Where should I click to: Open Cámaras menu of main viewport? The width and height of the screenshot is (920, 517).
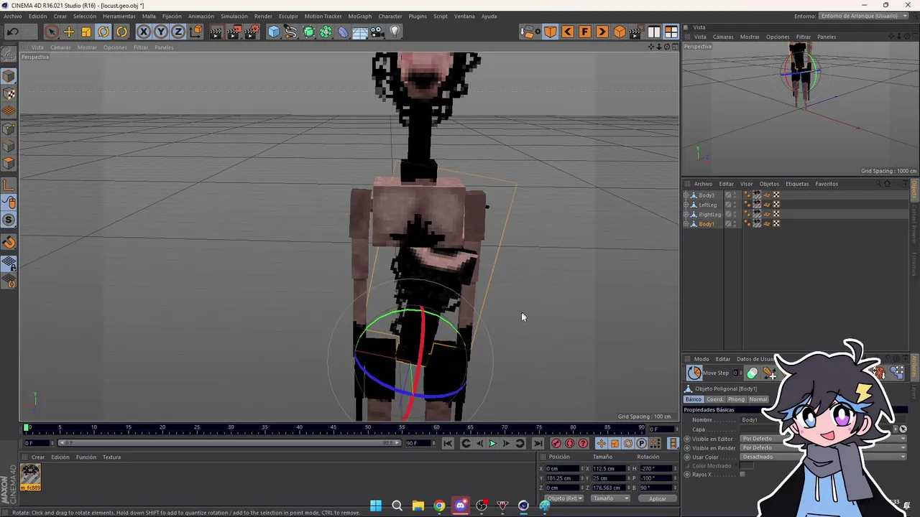pyautogui.click(x=60, y=47)
